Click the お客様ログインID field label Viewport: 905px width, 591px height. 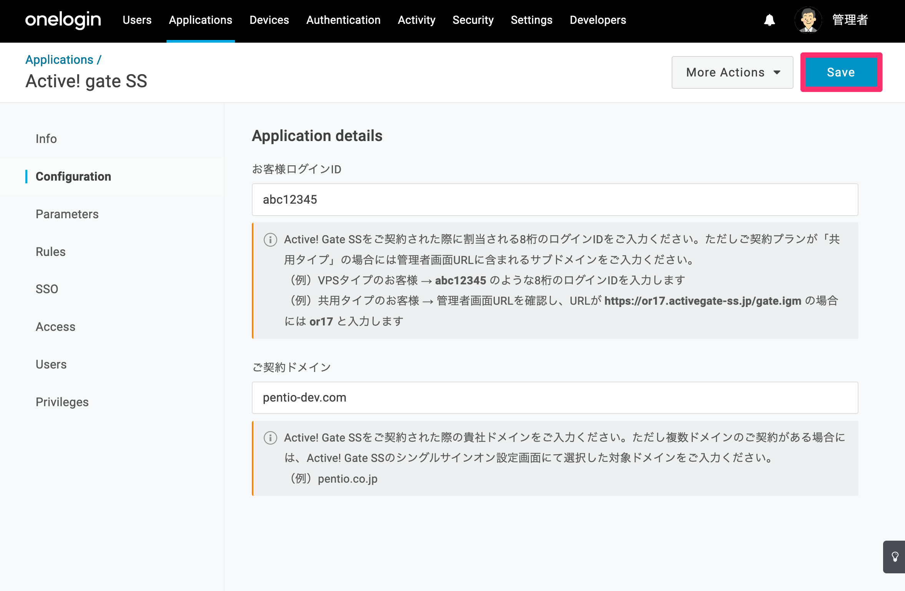(x=297, y=169)
